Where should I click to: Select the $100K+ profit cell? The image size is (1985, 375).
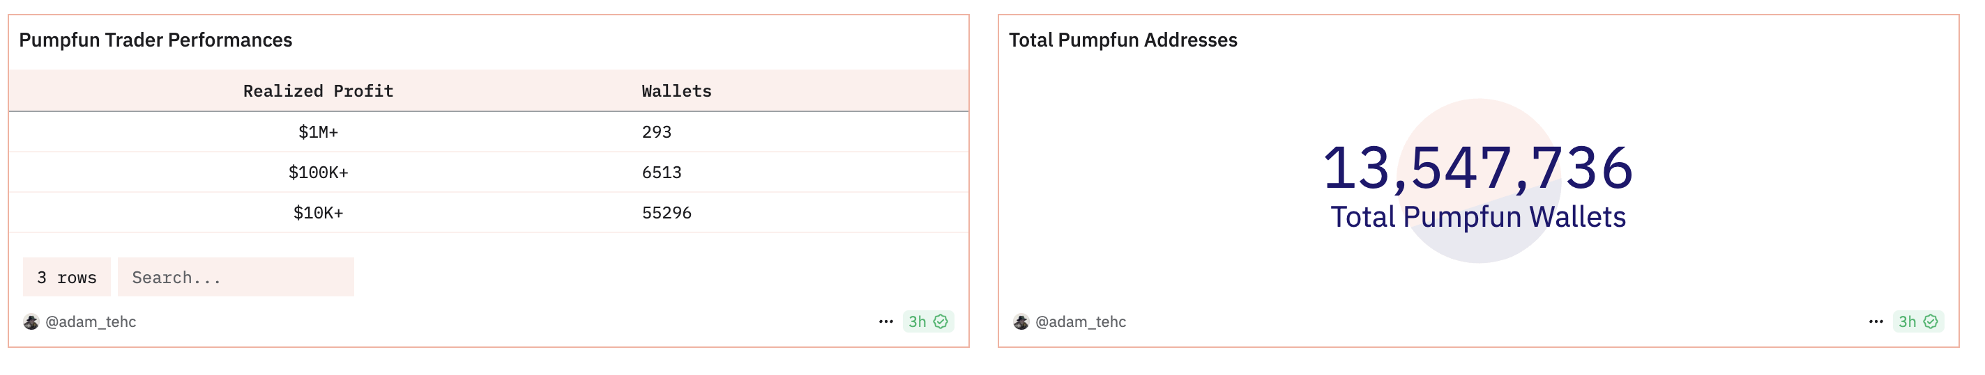pyautogui.click(x=318, y=173)
